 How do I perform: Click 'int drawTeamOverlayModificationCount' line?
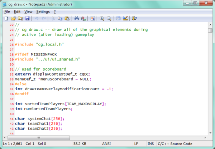(64, 89)
